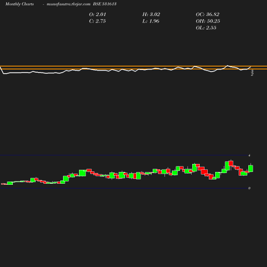Click the 'Monthly Charts' title text

point(19,4)
